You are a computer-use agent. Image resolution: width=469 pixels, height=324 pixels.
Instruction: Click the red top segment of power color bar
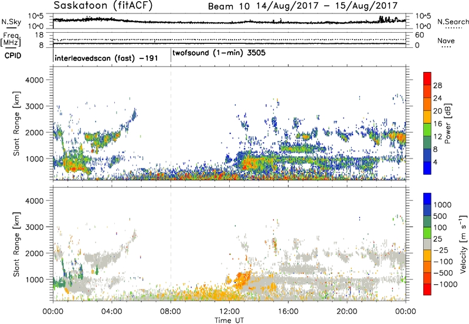[x=427, y=79]
